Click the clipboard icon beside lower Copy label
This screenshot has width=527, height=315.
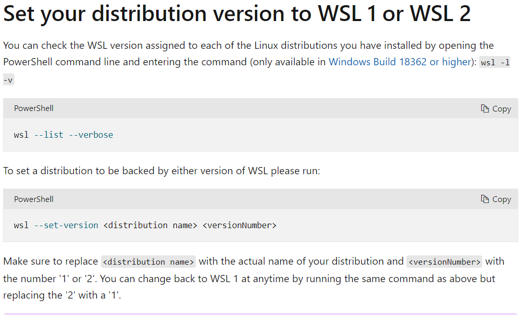(x=485, y=199)
